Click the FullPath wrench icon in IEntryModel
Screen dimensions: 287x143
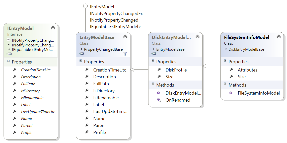click(x=15, y=84)
